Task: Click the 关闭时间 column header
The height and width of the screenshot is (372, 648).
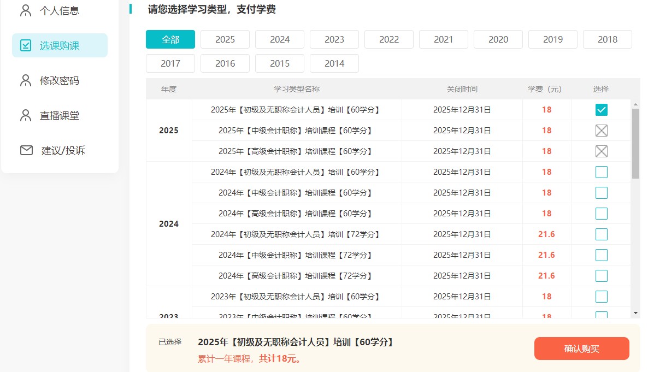Action: click(x=462, y=89)
